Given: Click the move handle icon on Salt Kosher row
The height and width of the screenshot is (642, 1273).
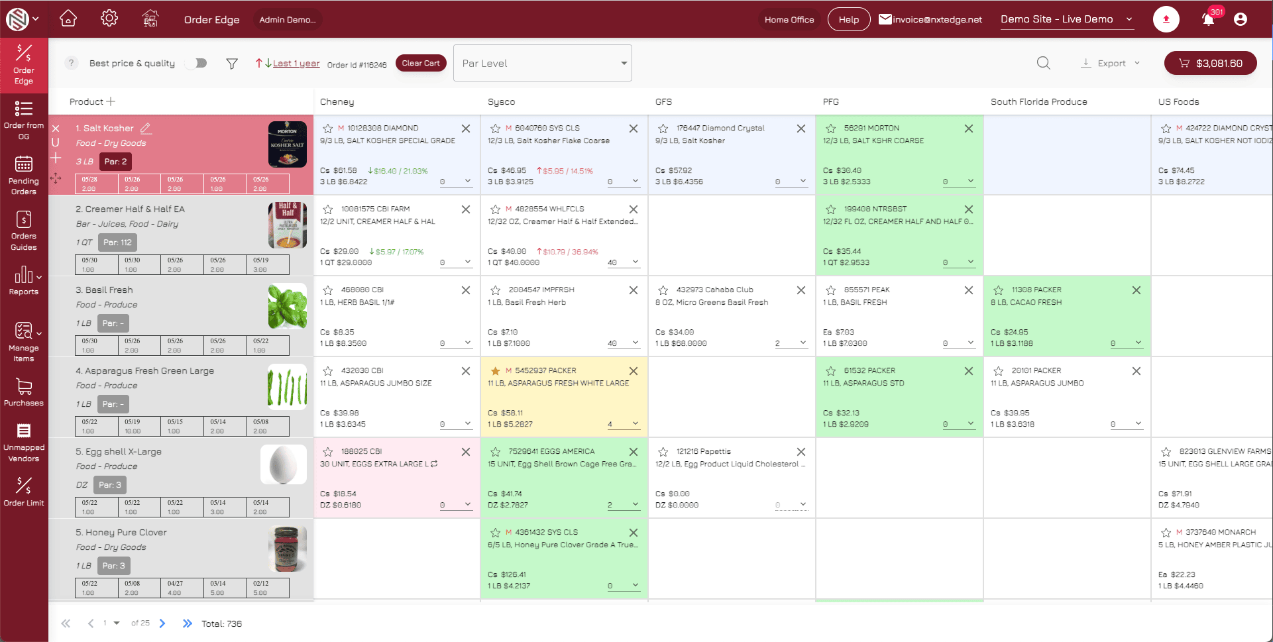Looking at the screenshot, I should (56, 178).
